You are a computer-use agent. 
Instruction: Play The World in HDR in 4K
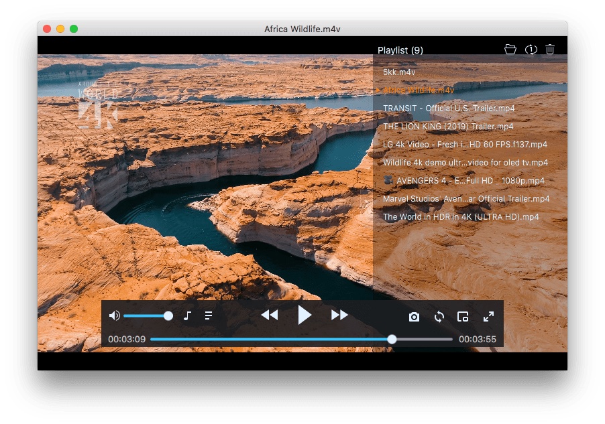coord(461,217)
